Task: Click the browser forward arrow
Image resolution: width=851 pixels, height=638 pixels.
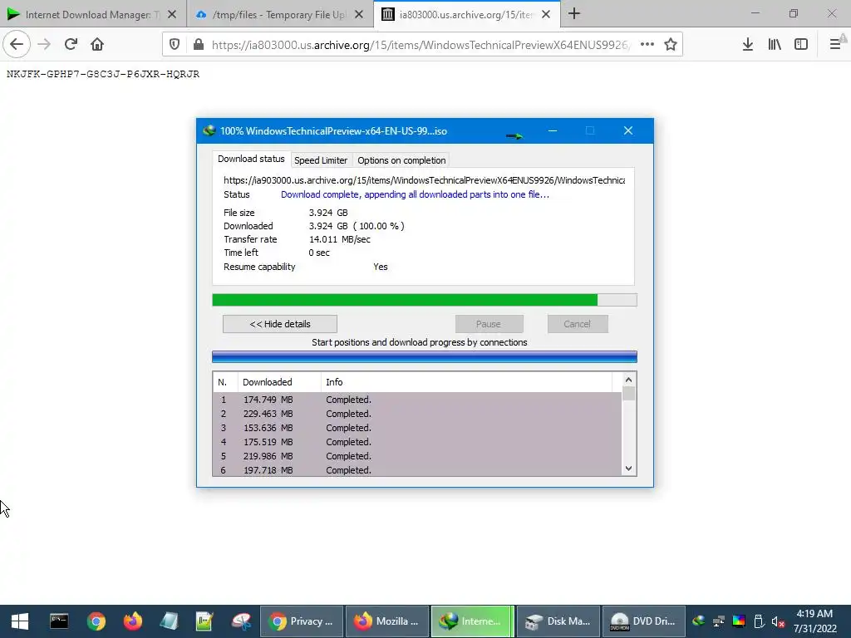Action: point(44,44)
